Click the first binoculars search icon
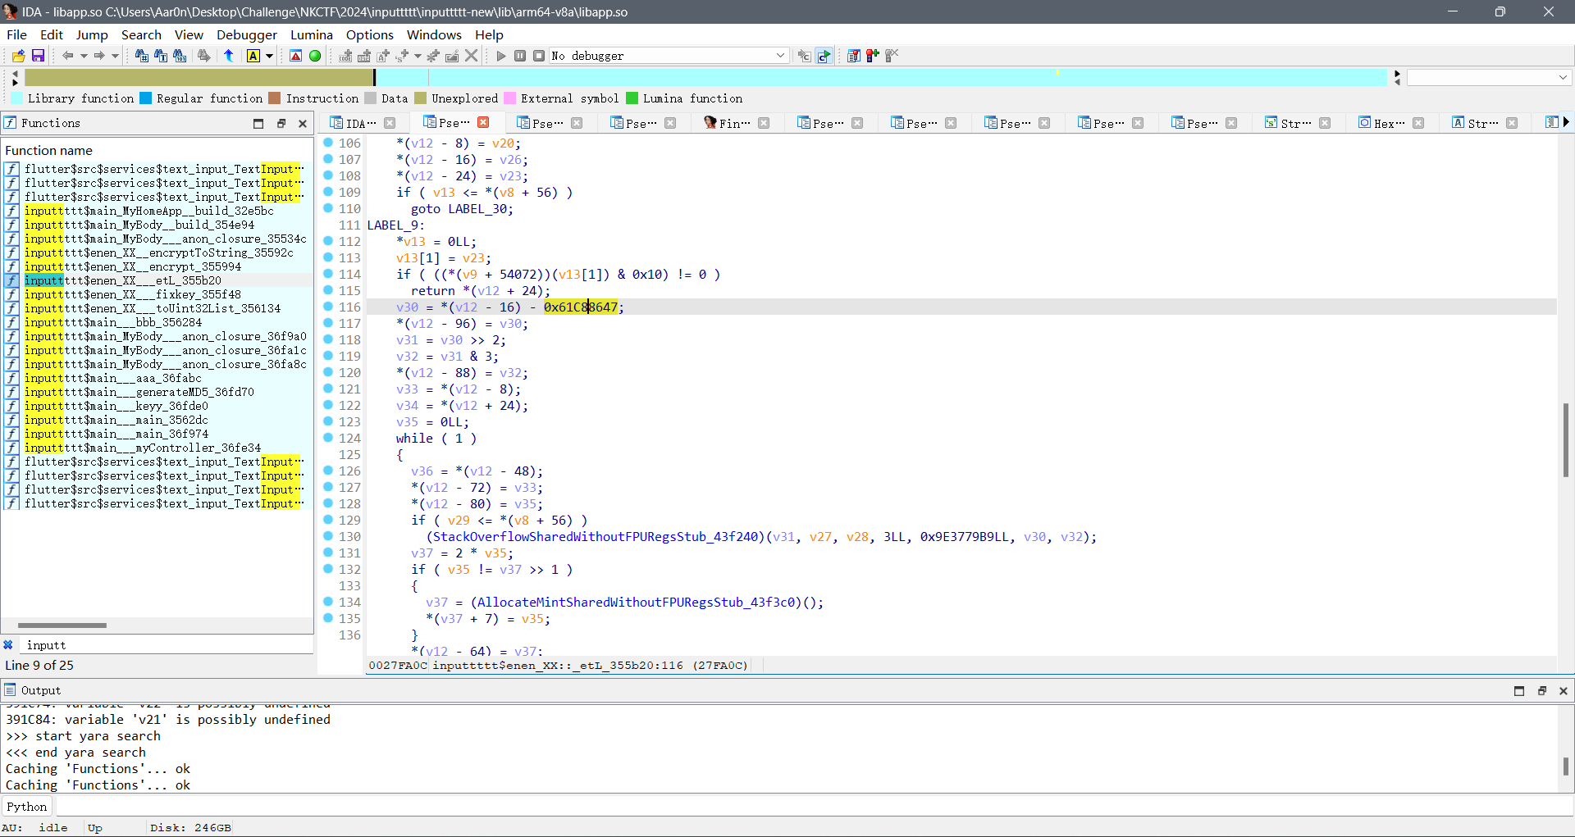The width and height of the screenshot is (1575, 837). tap(142, 56)
